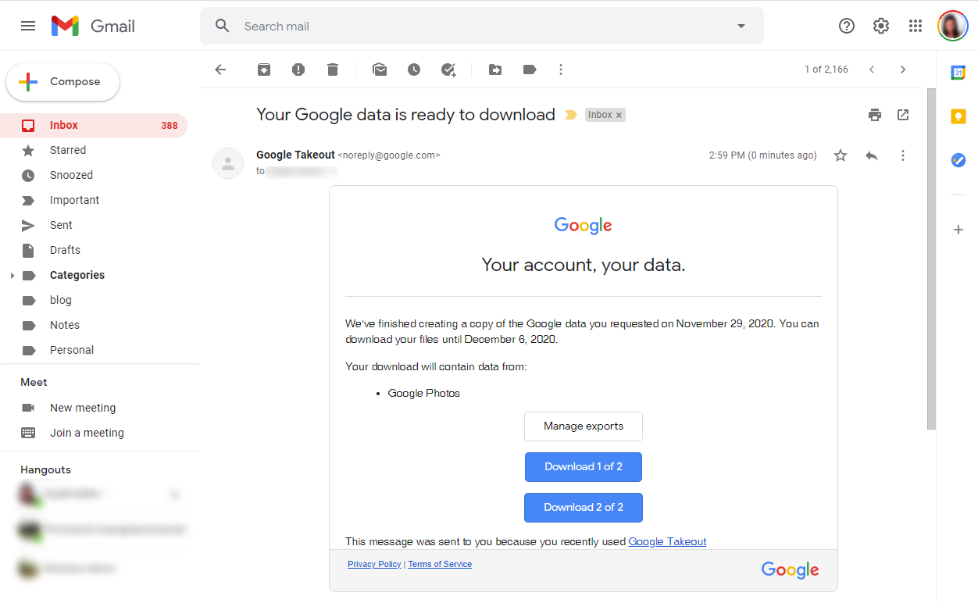Snooze this email with the clock icon

tap(414, 70)
